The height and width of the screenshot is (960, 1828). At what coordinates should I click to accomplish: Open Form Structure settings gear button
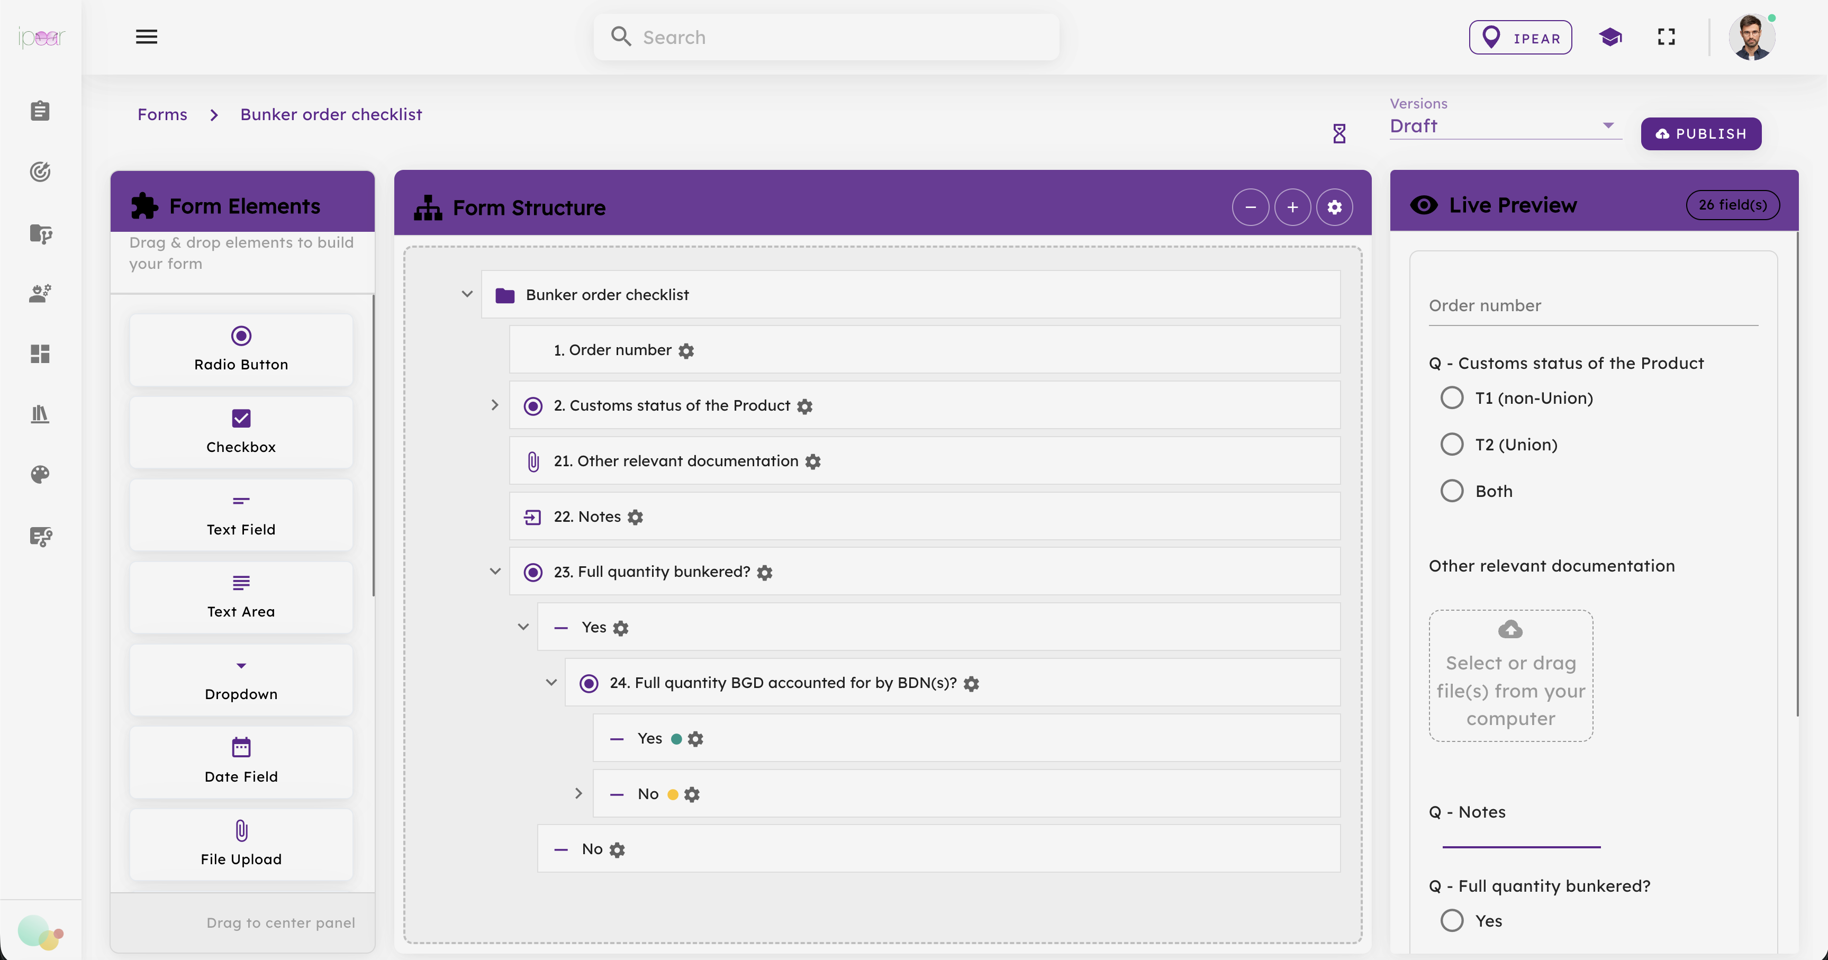pyautogui.click(x=1334, y=207)
